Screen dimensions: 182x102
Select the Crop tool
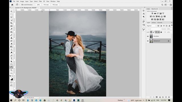click(x=11, y=23)
